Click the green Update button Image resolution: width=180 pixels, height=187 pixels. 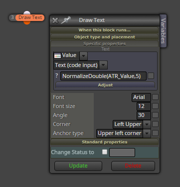coord(78,166)
